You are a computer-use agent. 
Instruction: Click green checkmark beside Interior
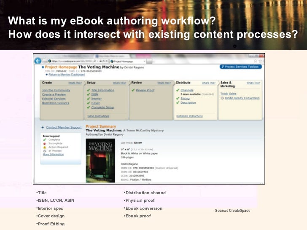pyautogui.click(x=89, y=99)
